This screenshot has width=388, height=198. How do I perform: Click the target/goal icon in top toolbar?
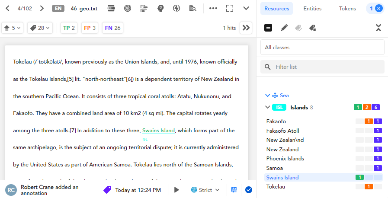click(128, 8)
